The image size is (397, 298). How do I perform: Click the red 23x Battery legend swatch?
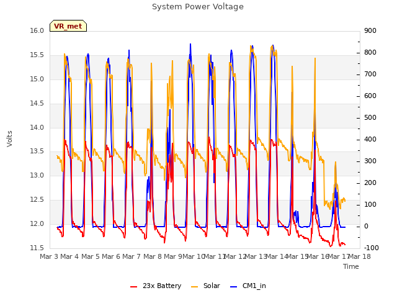(134, 287)
